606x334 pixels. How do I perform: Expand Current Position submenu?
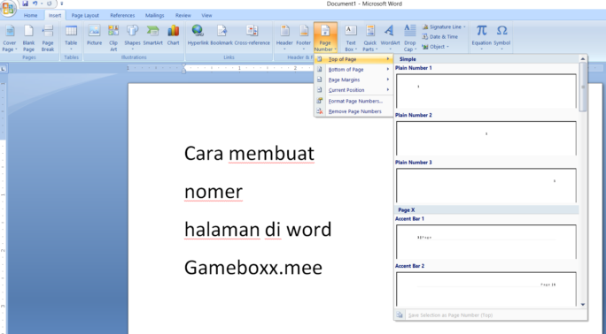coord(353,90)
